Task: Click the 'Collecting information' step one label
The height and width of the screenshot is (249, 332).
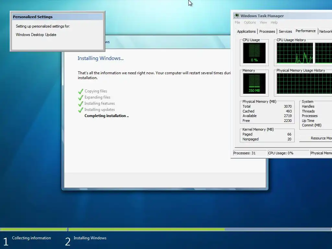Action: pos(31,238)
